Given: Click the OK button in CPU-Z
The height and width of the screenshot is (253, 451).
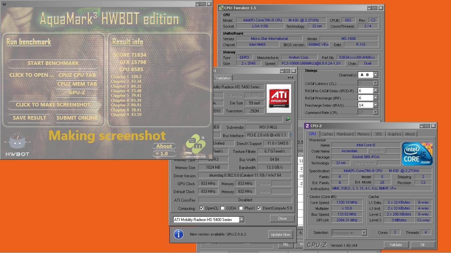Looking at the screenshot, I should pos(423,245).
